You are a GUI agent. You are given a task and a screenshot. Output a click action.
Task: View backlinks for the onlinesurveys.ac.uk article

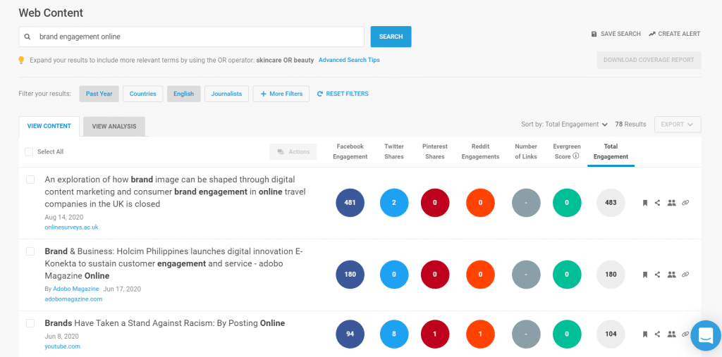click(x=685, y=202)
